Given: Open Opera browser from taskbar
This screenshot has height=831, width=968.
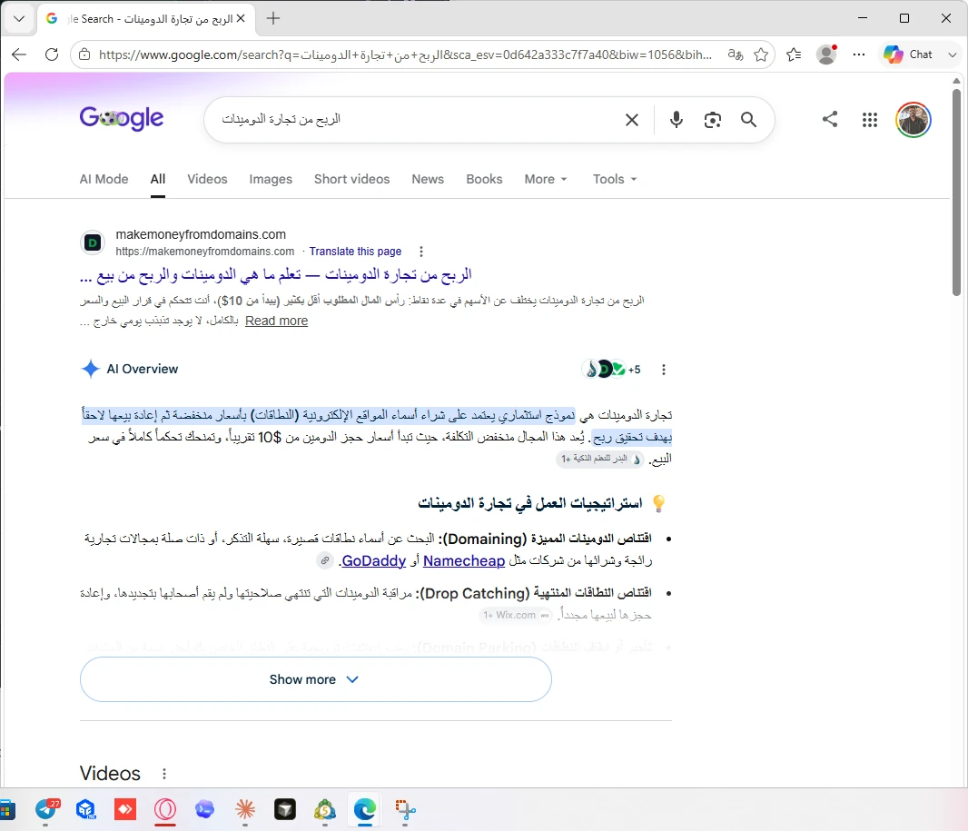Looking at the screenshot, I should click(x=165, y=809).
